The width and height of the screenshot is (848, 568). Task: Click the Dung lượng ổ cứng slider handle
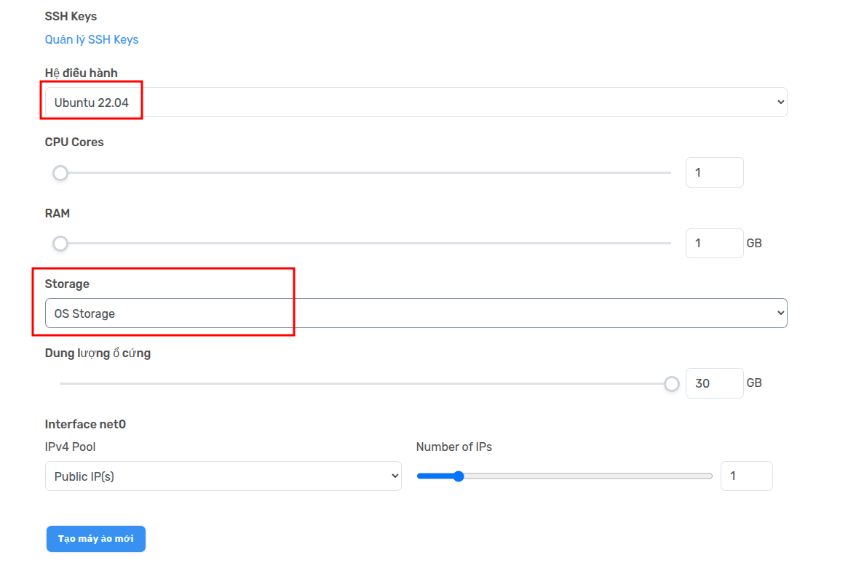(672, 383)
